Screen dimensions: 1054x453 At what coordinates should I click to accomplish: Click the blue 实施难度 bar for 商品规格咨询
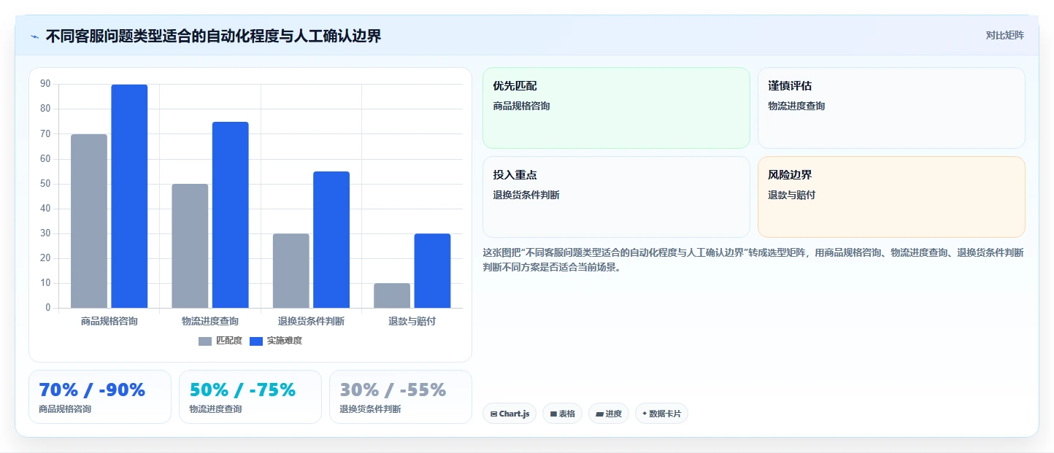tap(129, 196)
